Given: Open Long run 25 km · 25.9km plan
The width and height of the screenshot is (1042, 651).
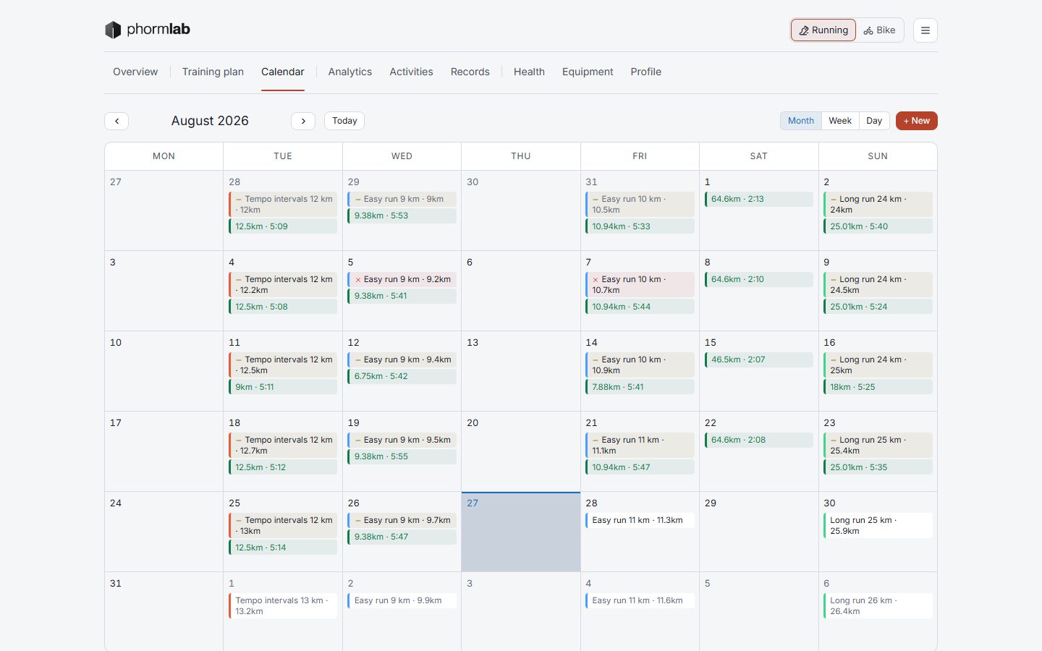Looking at the screenshot, I should click(878, 525).
